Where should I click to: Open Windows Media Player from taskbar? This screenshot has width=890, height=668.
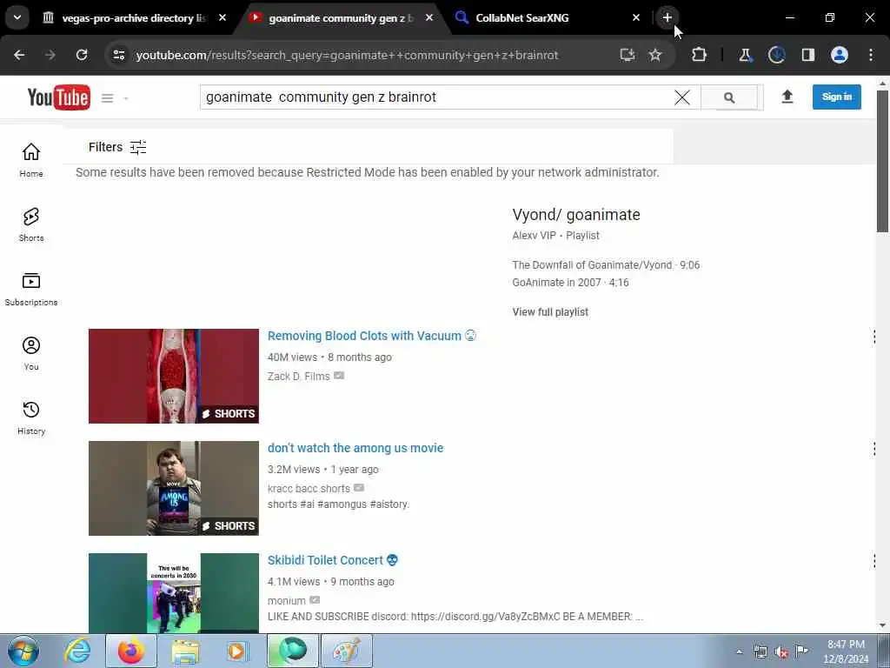[236, 651]
